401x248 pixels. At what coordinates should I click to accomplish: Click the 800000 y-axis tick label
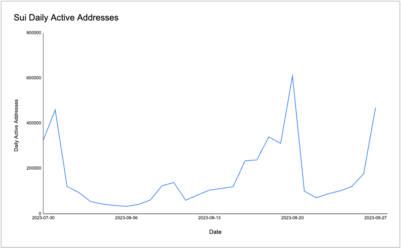pos(34,33)
